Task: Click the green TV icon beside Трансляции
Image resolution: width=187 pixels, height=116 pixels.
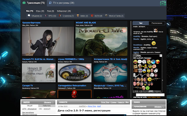Action: 24,3
